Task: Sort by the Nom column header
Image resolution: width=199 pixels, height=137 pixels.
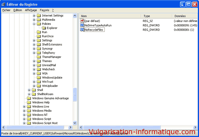Action: click(110, 16)
